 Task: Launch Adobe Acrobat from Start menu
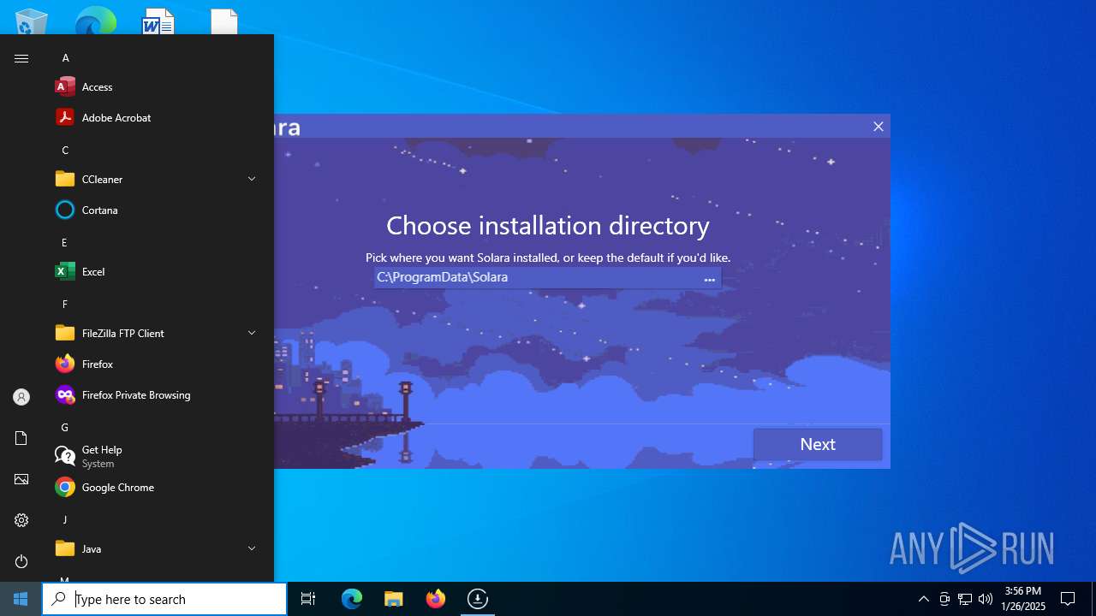(x=158, y=117)
